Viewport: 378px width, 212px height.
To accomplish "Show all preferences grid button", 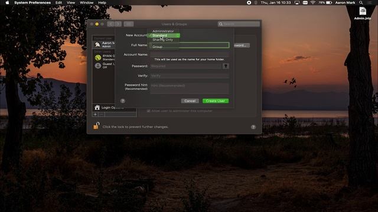I will pos(129,24).
